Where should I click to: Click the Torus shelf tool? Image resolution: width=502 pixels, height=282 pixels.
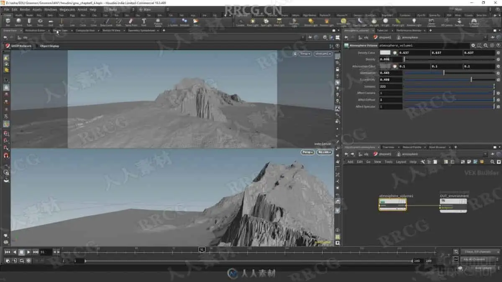[40, 22]
